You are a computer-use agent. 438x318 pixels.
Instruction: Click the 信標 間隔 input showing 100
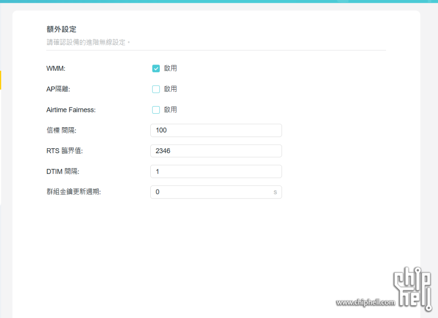point(216,130)
